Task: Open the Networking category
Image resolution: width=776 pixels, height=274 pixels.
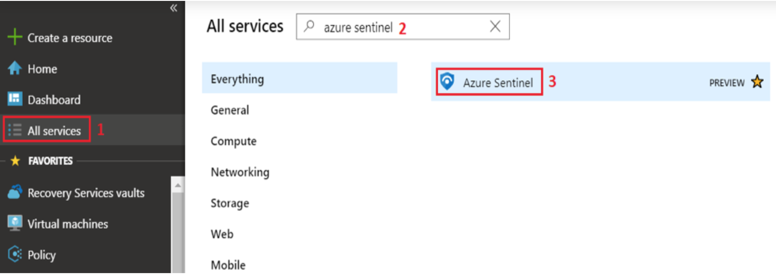Action: tap(240, 172)
